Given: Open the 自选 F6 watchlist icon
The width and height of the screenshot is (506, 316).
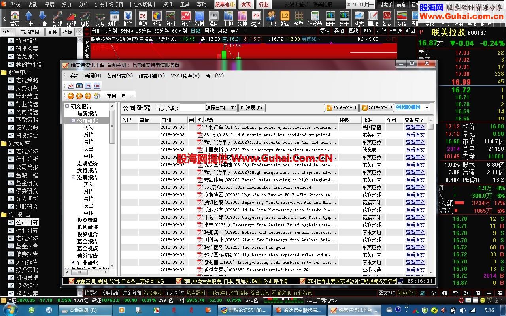Looking at the screenshot, I should 143,18.
